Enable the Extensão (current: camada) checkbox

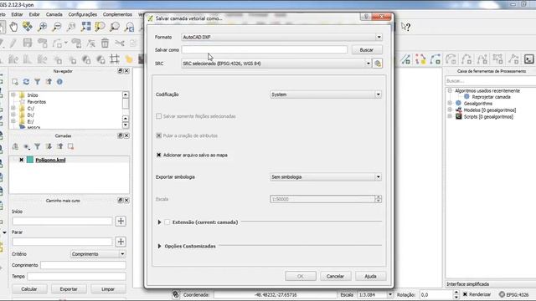(x=167, y=222)
